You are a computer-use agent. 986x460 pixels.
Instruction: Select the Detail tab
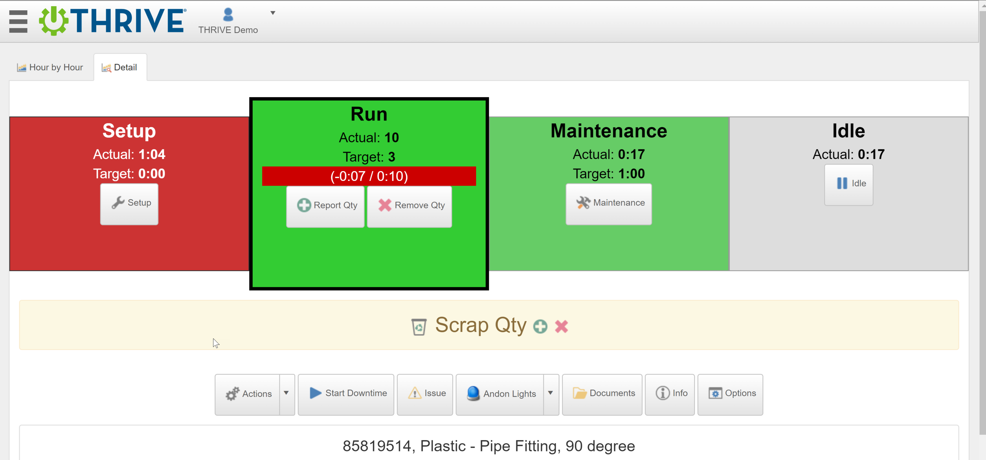[x=120, y=67]
